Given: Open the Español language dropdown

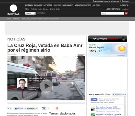Looking at the screenshot, I should coord(30,13).
